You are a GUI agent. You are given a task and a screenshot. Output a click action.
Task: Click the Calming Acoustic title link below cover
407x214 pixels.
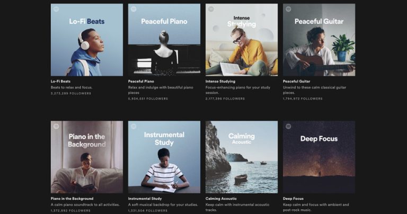[x=221, y=199]
